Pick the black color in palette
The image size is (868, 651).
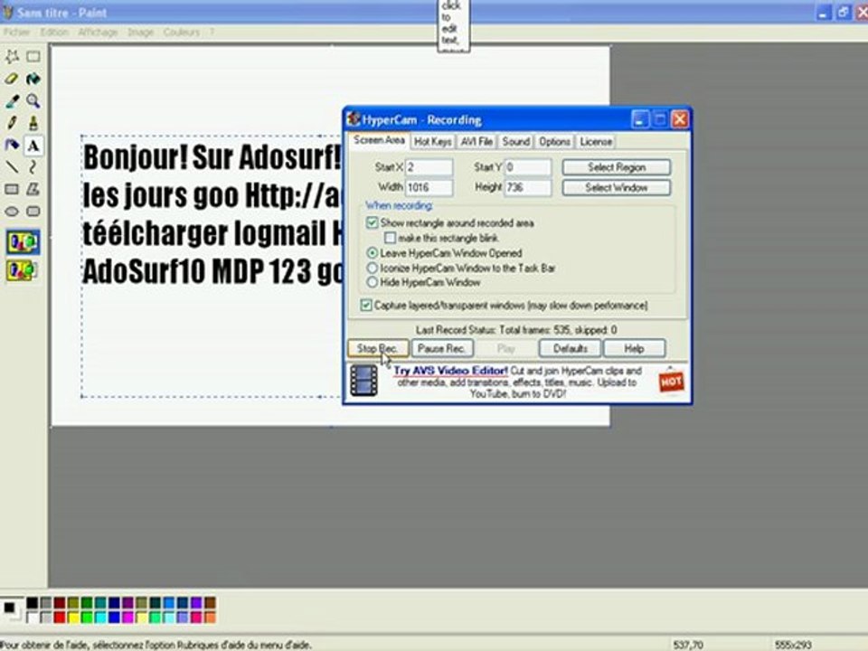pos(33,603)
